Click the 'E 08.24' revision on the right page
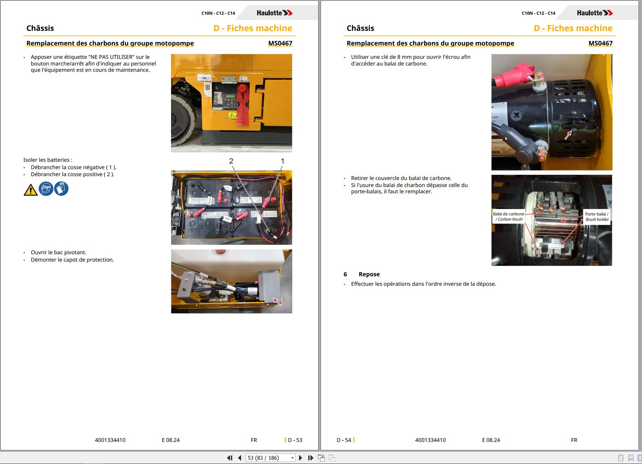This screenshot has height=464, width=642. coord(491,440)
